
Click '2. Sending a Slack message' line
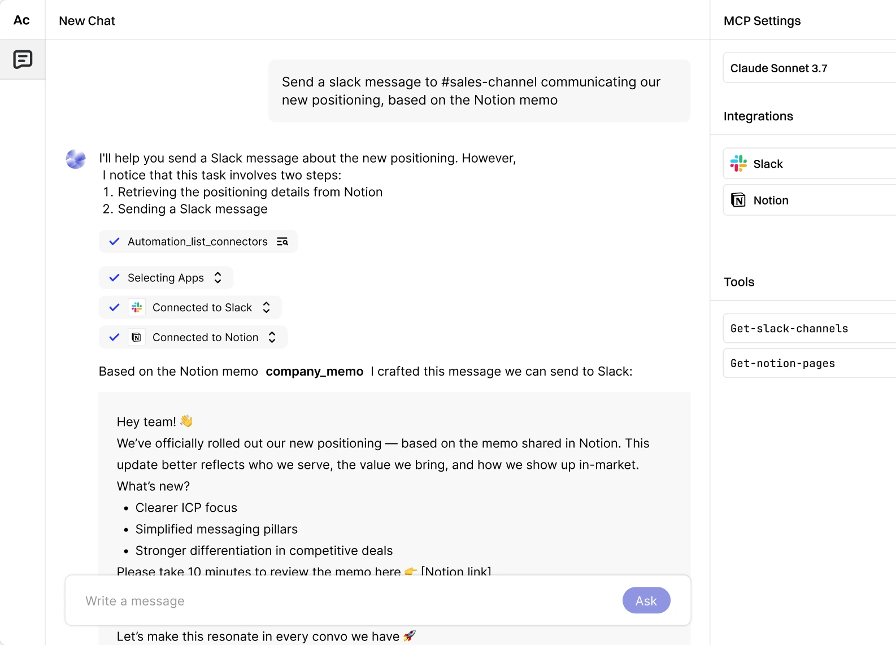(x=185, y=209)
